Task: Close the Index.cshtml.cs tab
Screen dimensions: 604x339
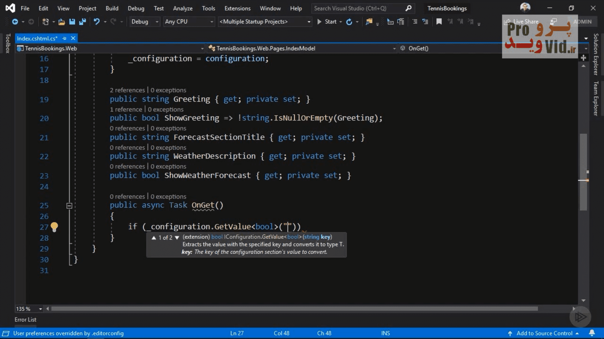Action: coord(73,38)
